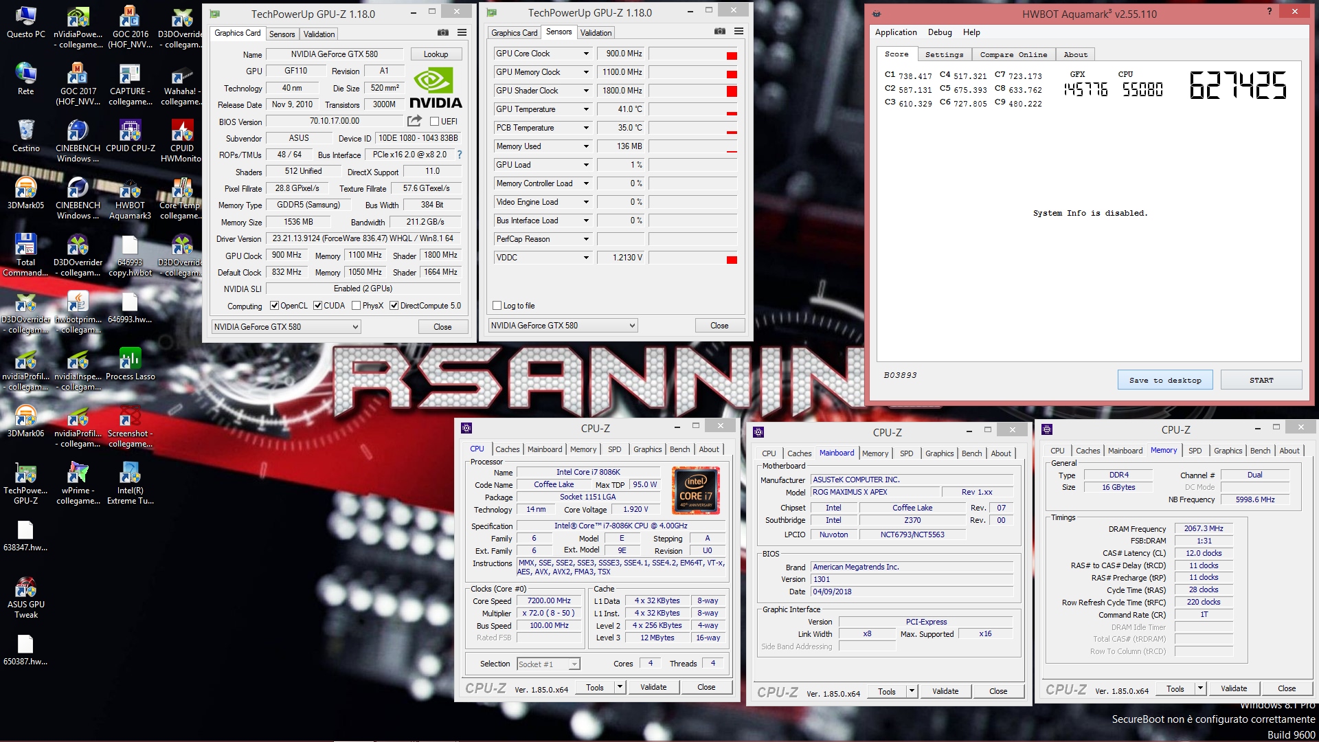Viewport: 1319px width, 742px height.
Task: Switch to Caches tab in CPU-Z CPU window
Action: tap(508, 449)
